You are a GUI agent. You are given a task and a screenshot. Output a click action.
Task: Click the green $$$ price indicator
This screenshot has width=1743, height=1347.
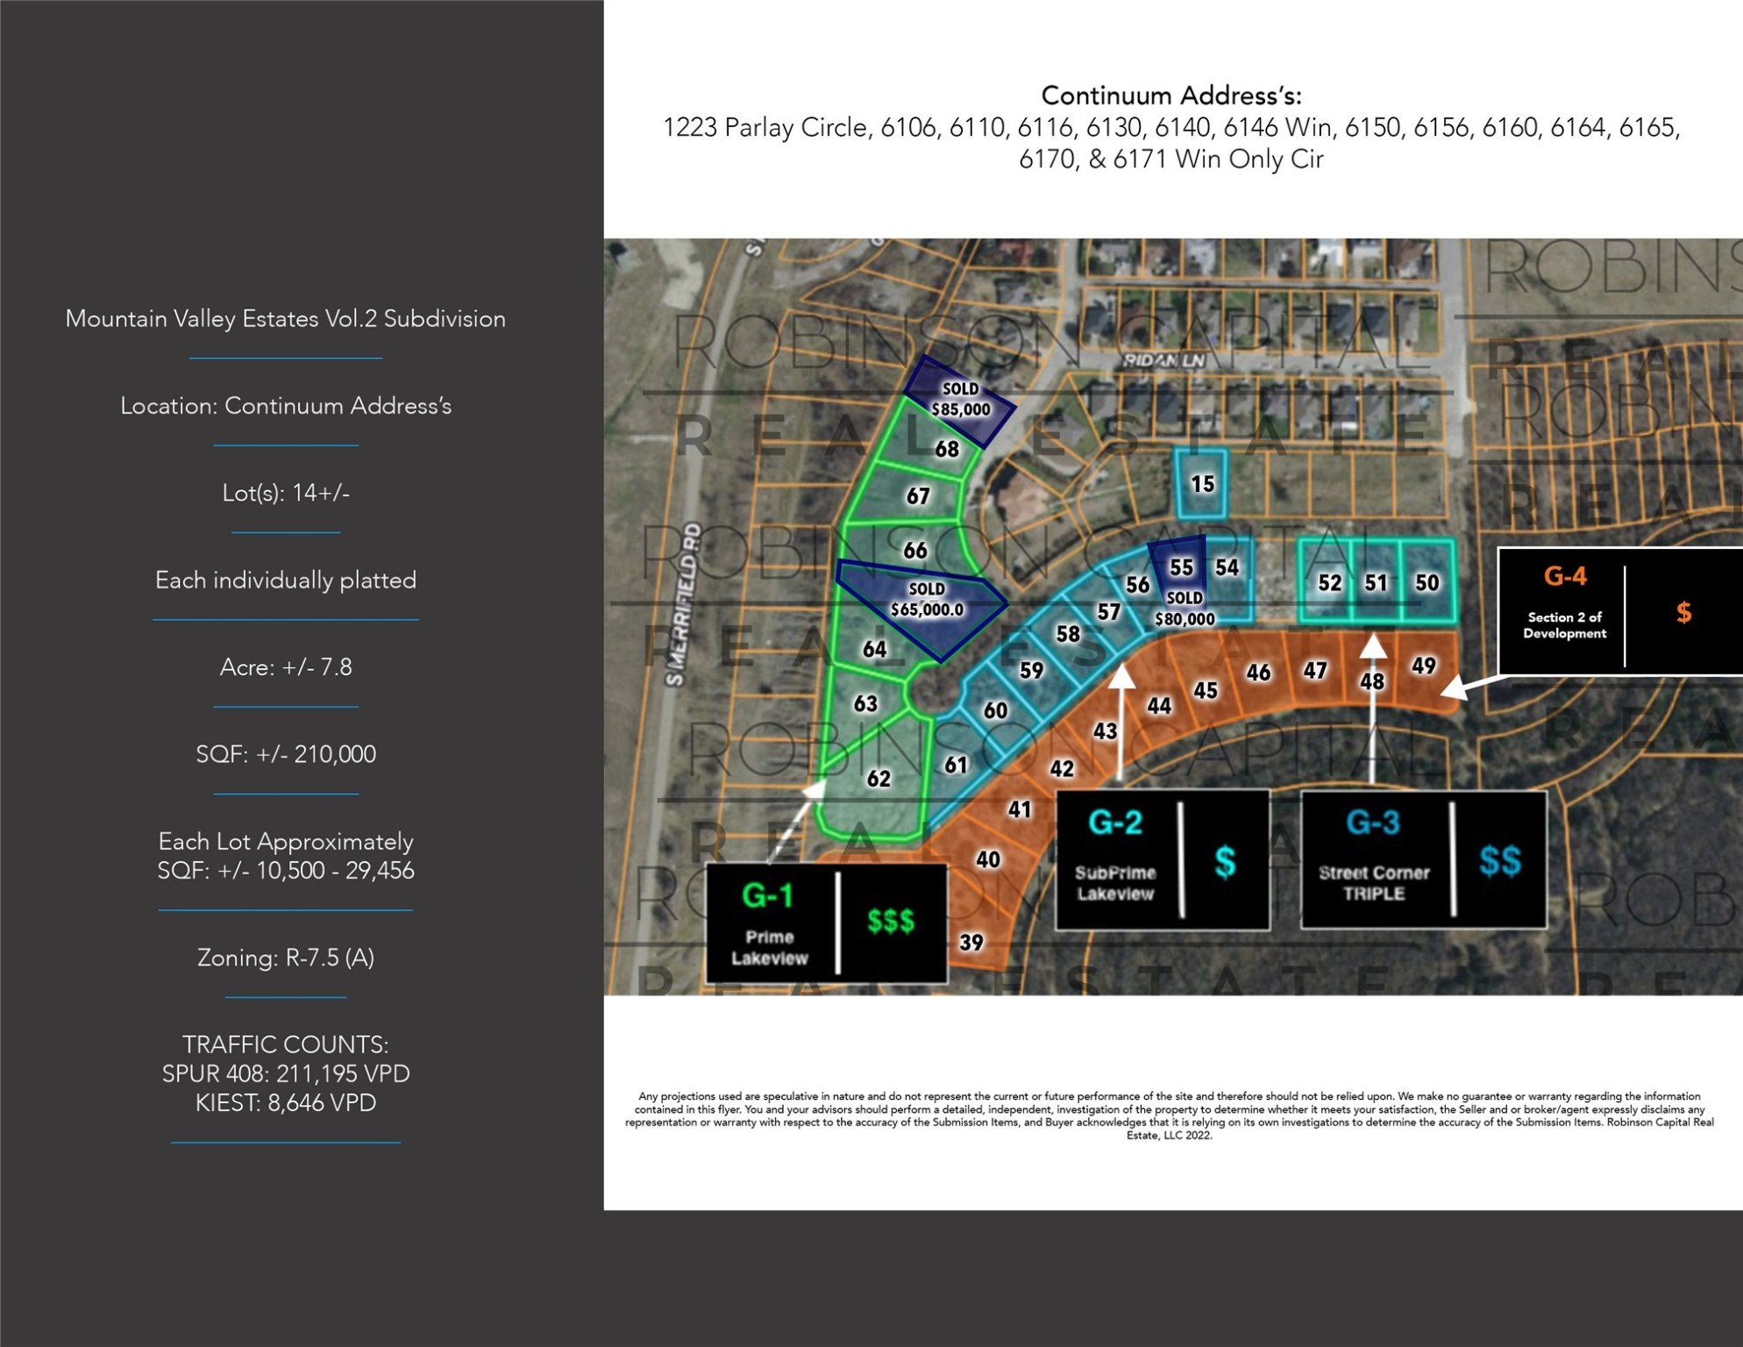[891, 921]
